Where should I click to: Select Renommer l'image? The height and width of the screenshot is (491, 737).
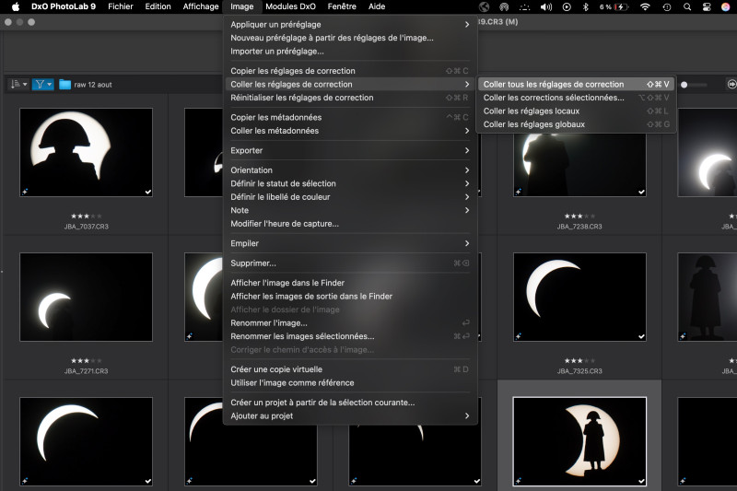coord(350,323)
